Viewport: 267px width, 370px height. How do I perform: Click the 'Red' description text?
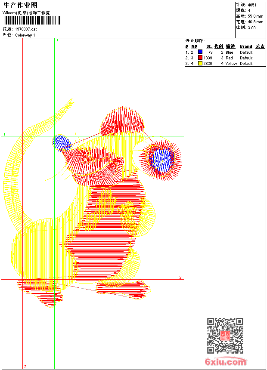(229, 58)
